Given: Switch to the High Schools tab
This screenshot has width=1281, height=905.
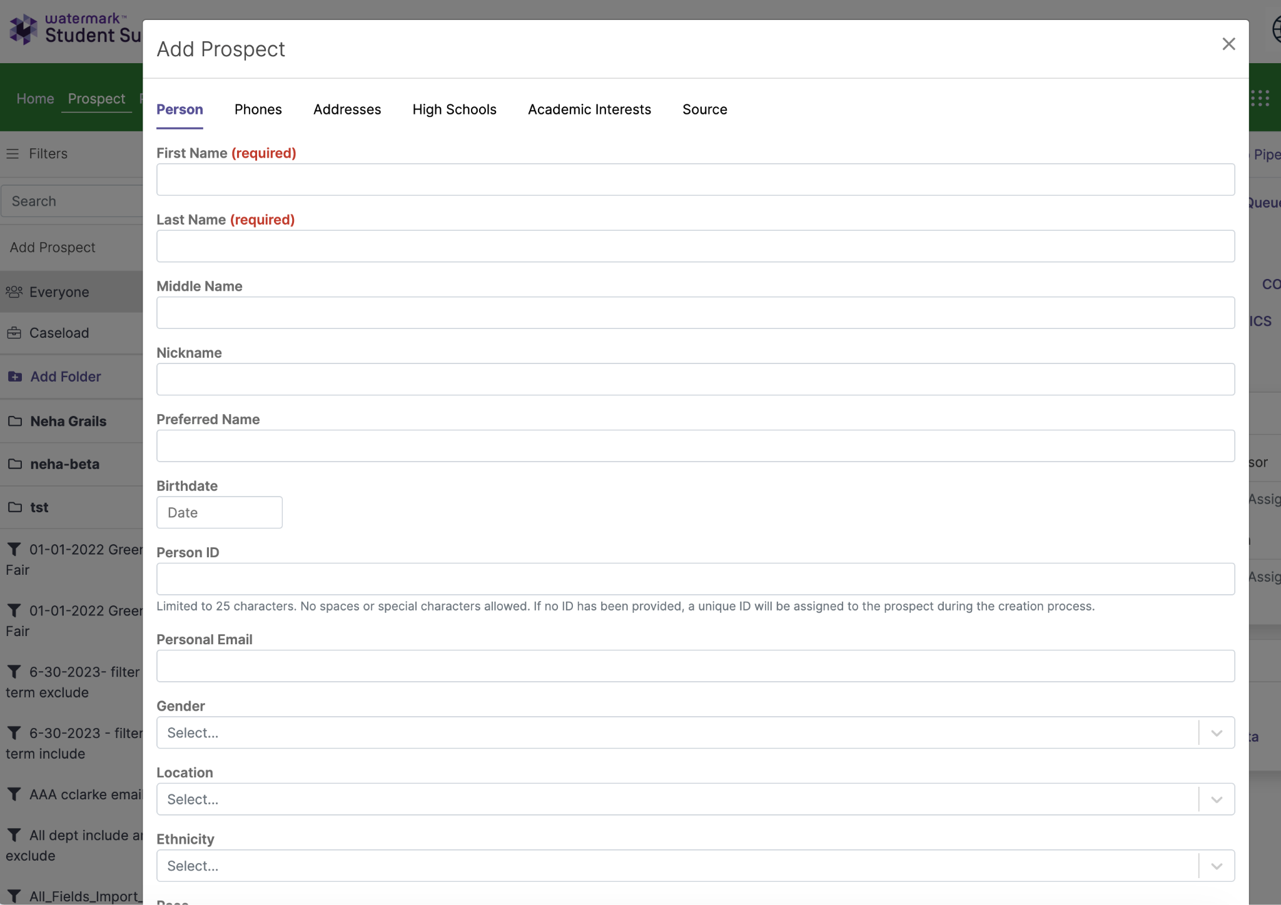Looking at the screenshot, I should (x=454, y=109).
